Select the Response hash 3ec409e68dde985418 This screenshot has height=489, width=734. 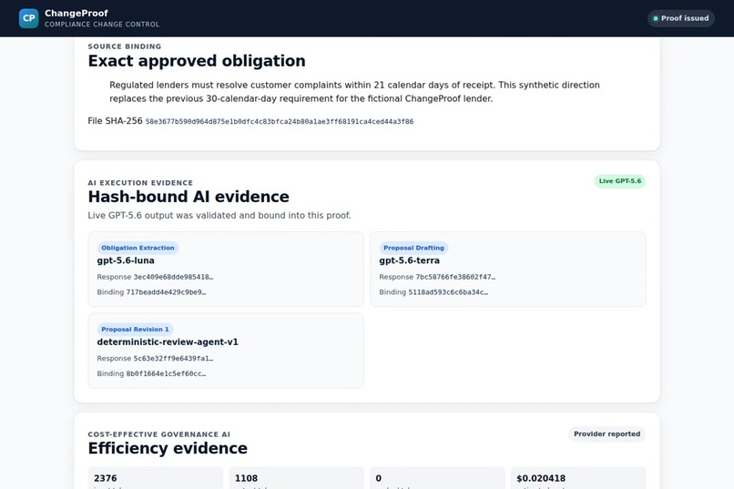[x=173, y=277]
